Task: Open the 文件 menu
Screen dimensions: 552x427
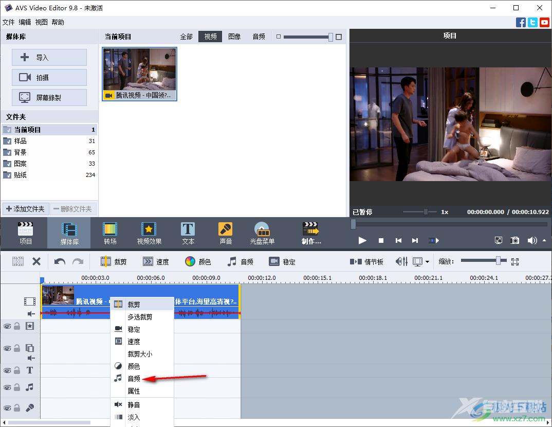Action: [8, 22]
